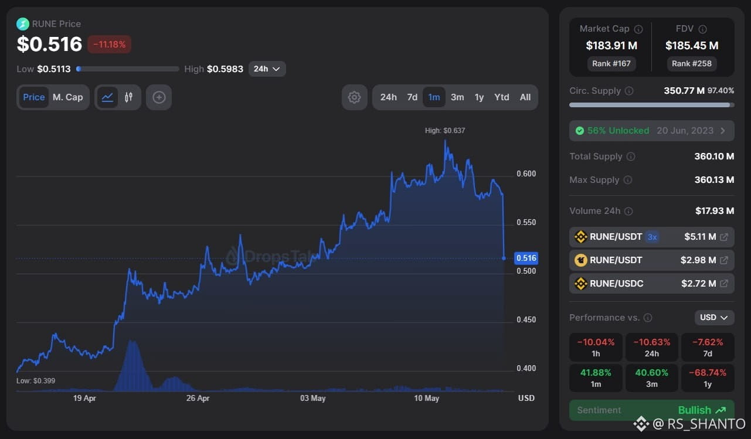Toggle chart to M. Cap view
Viewport: 751px width, 439px height.
(x=68, y=97)
